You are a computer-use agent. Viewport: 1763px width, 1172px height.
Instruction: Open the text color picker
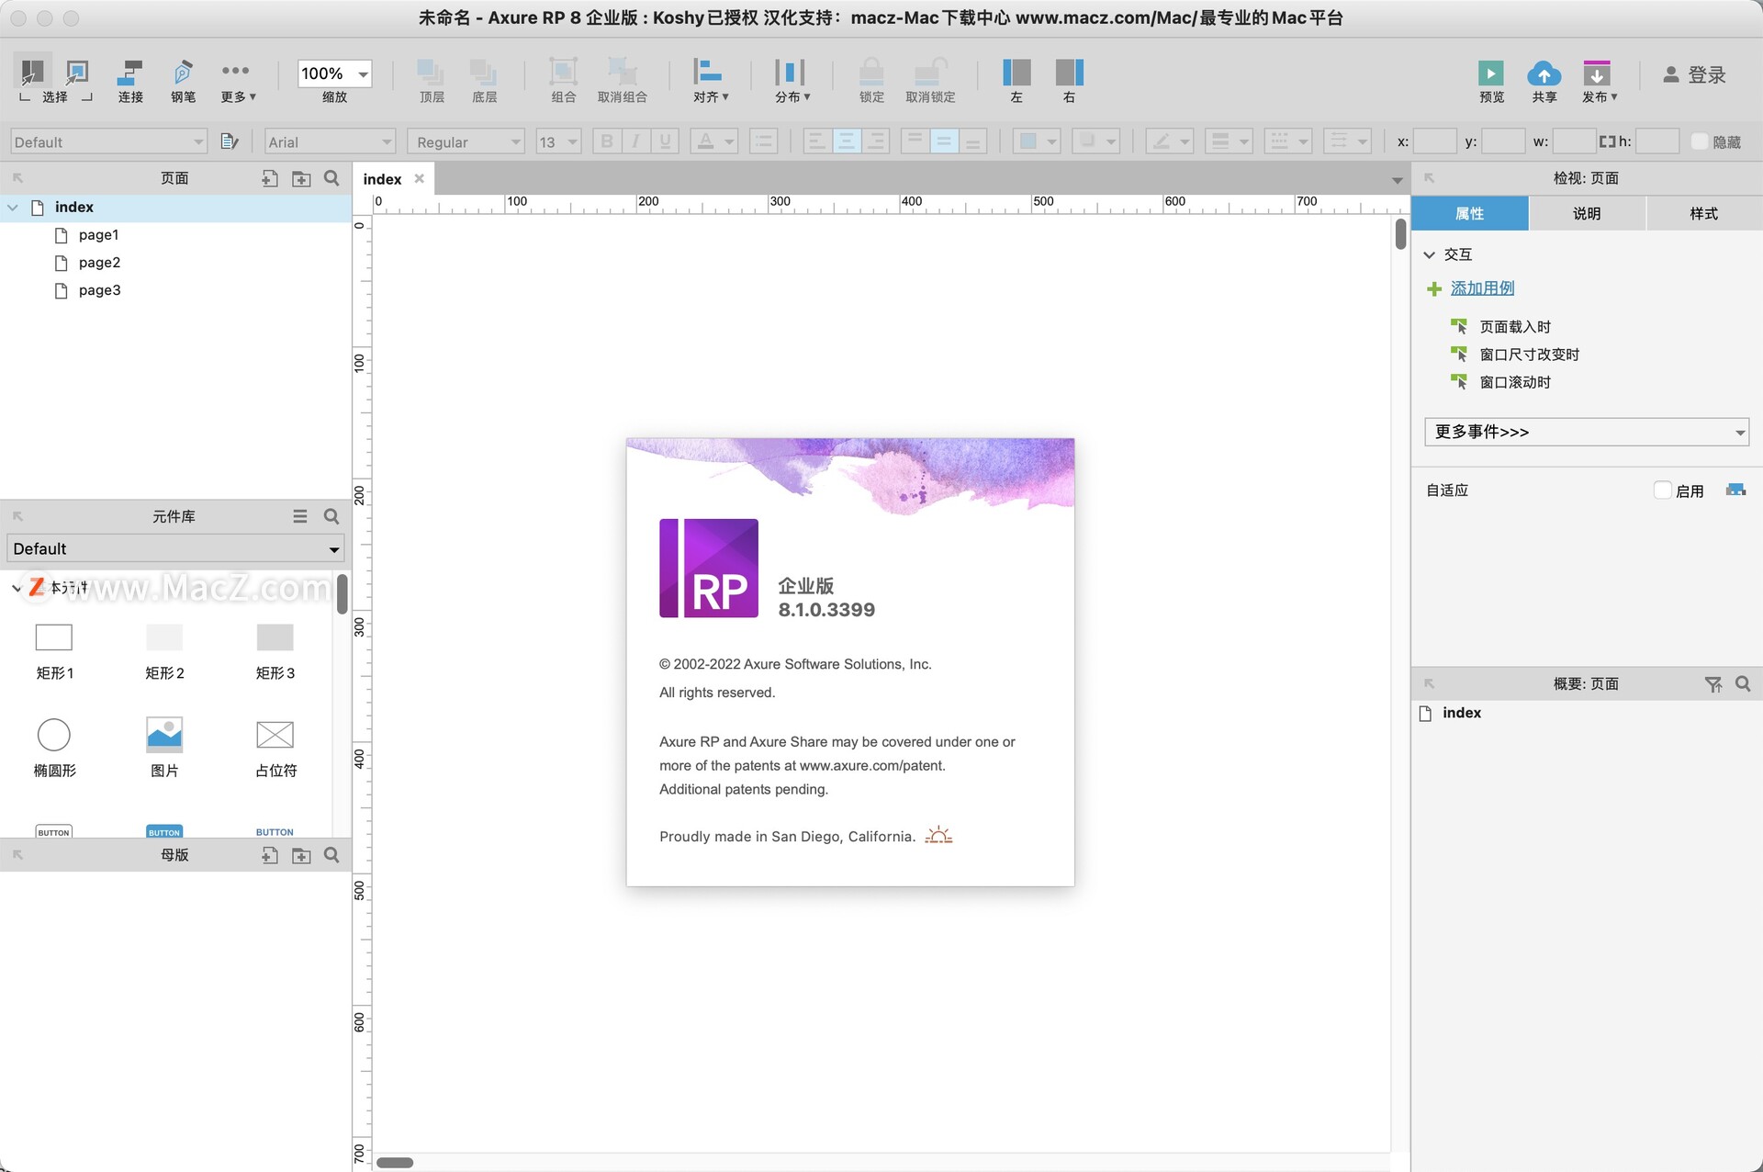714,141
